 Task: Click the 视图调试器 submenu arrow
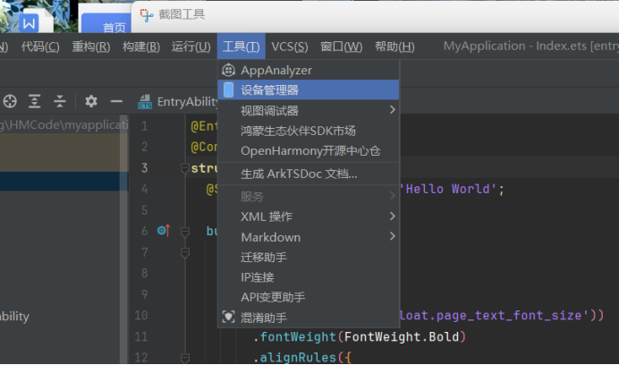pos(392,109)
